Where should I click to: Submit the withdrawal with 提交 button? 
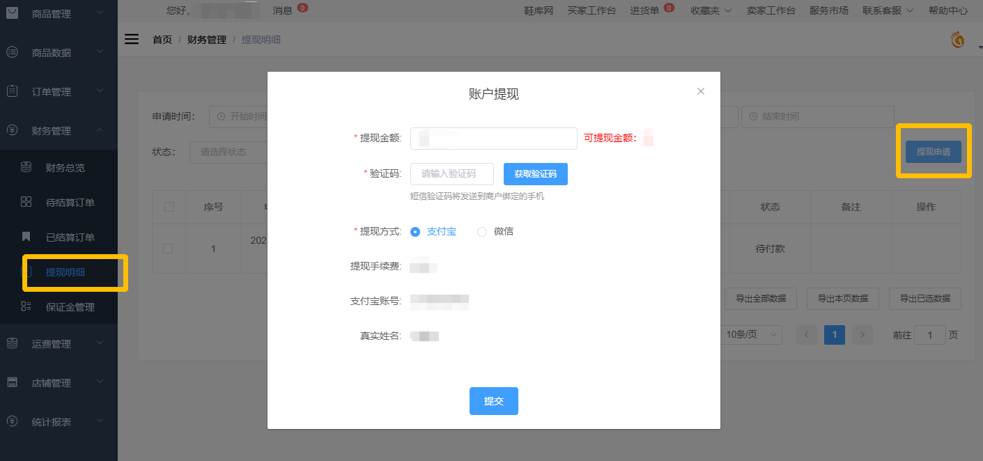click(x=493, y=401)
